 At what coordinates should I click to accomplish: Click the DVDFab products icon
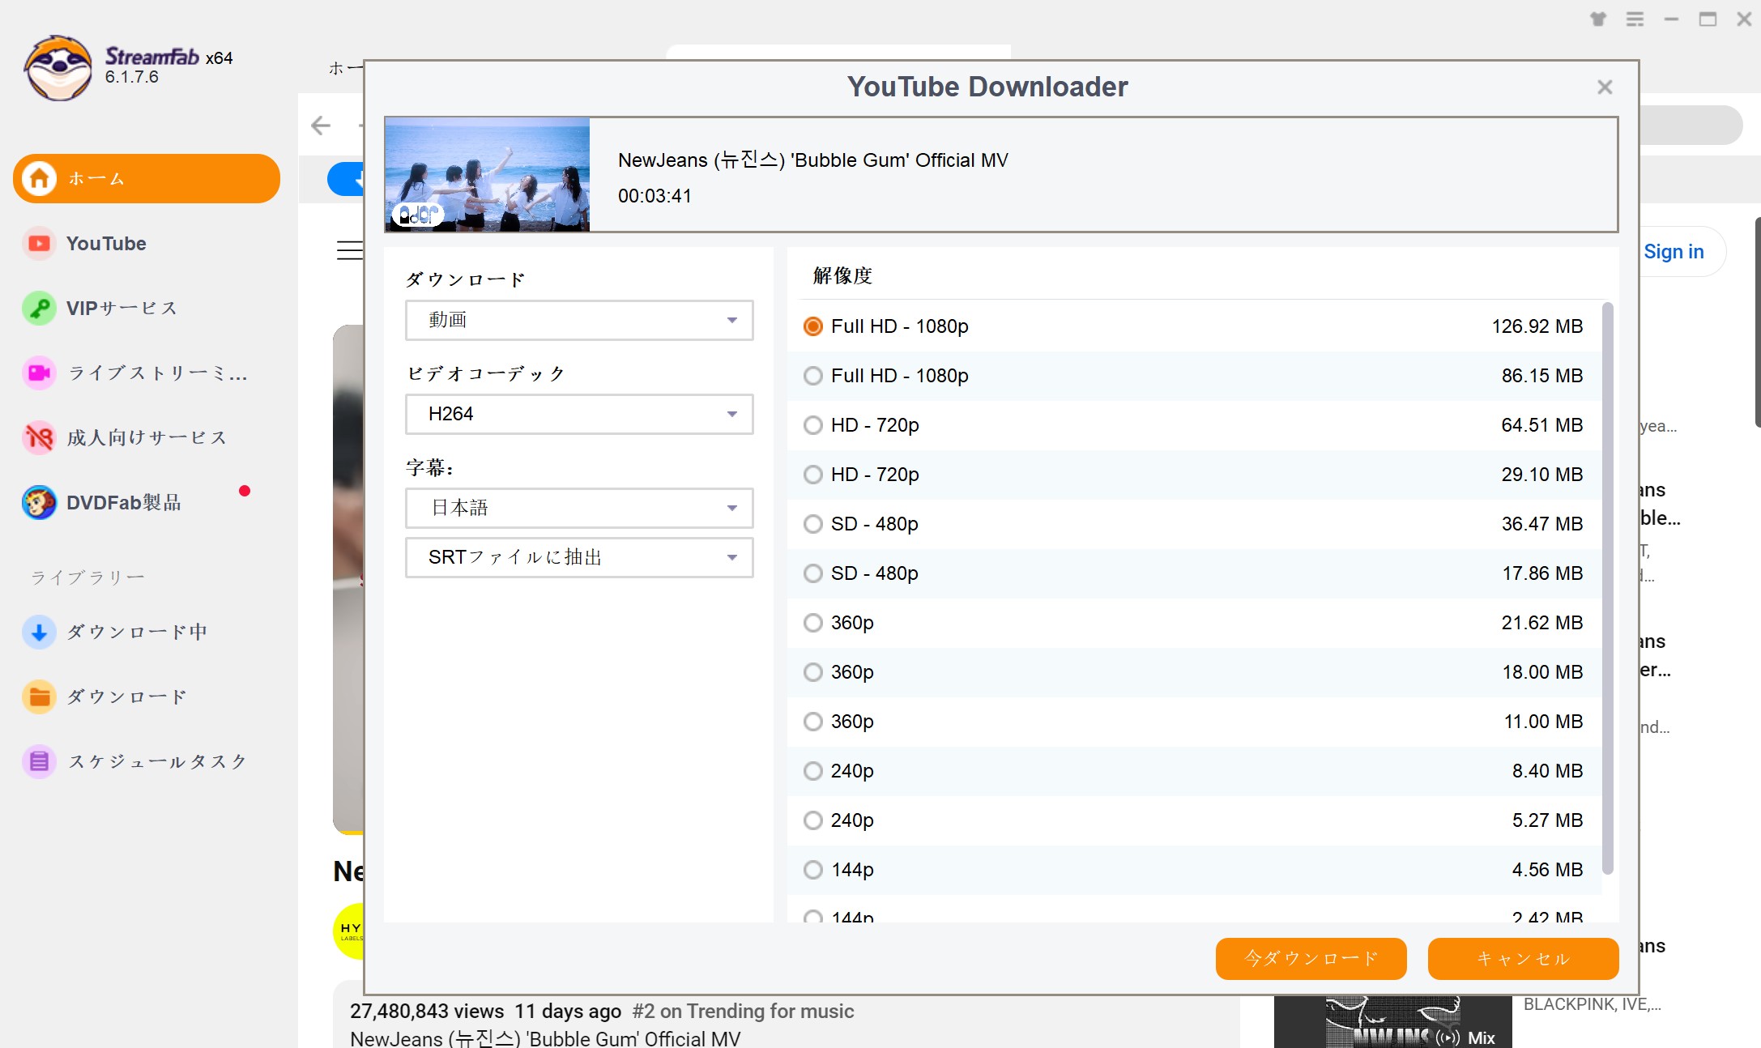(39, 503)
